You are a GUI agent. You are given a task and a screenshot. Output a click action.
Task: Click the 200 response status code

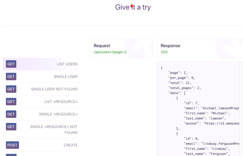164,52
